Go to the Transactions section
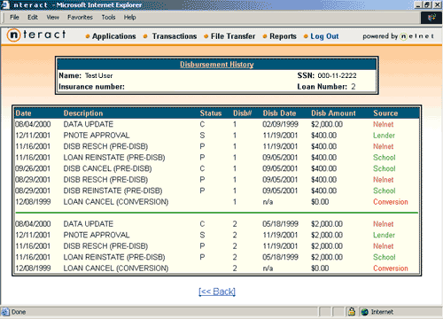443x319 pixels. coord(175,36)
